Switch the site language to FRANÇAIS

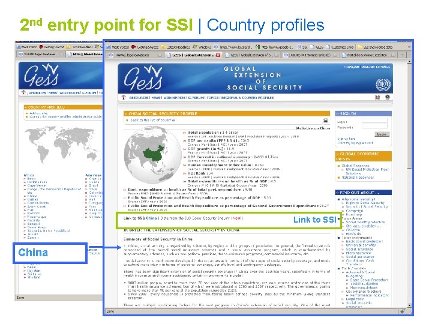click(x=351, y=67)
